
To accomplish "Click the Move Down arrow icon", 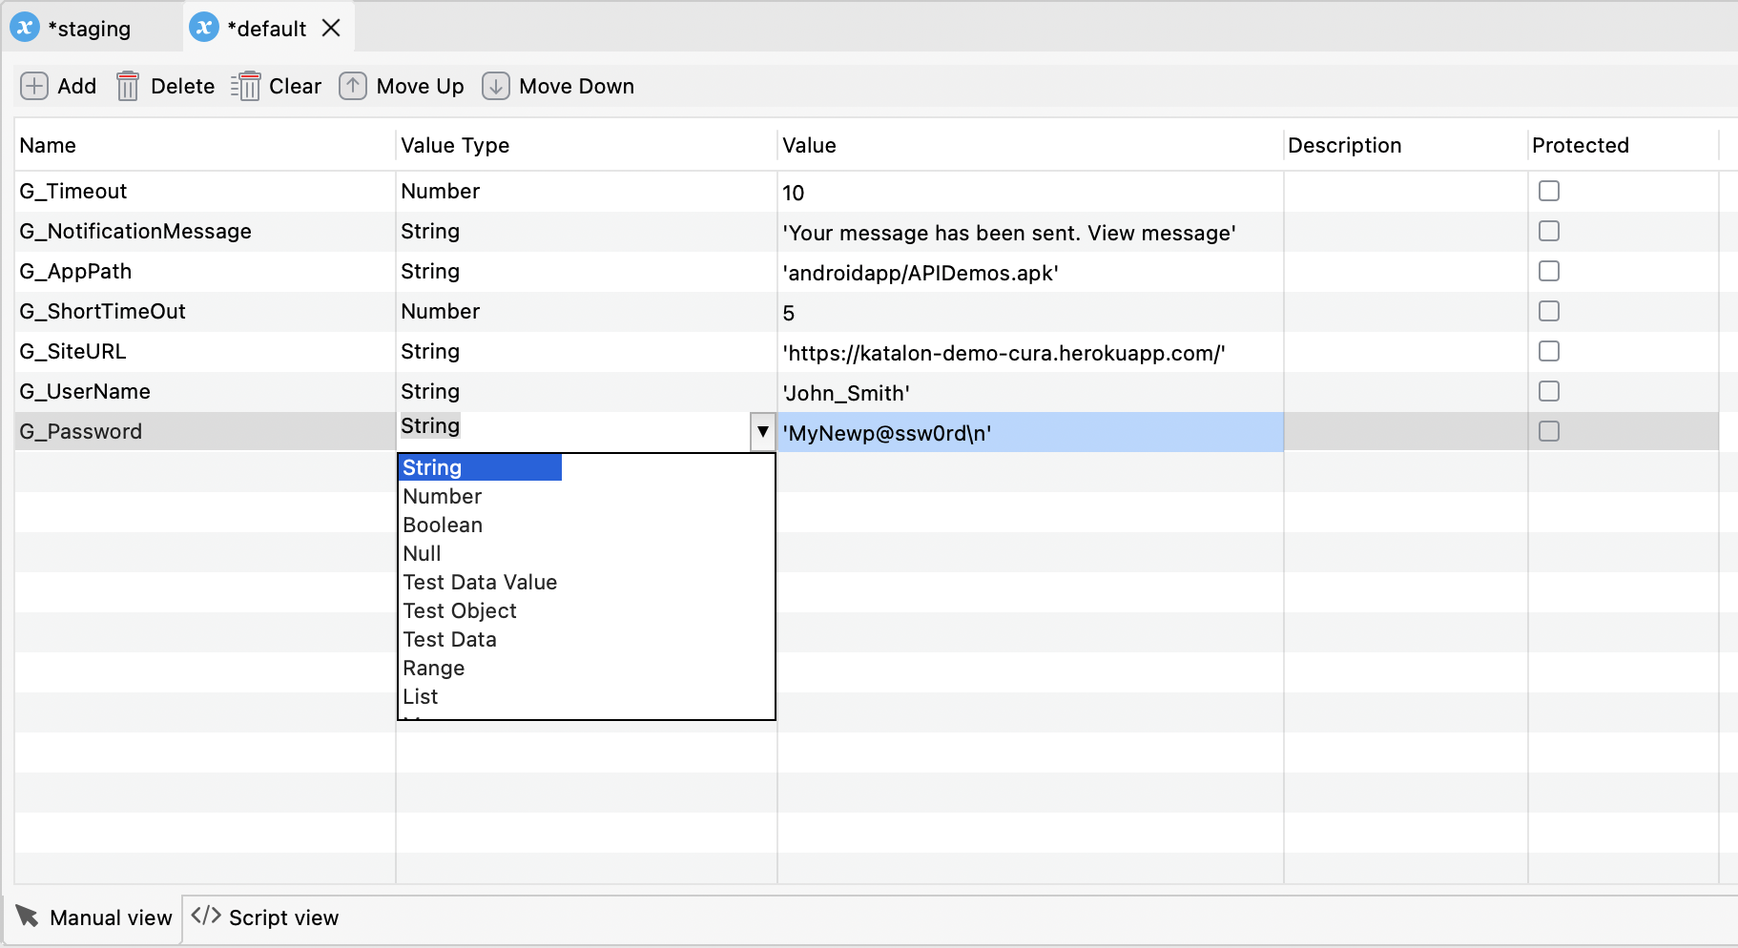I will pyautogui.click(x=496, y=87).
